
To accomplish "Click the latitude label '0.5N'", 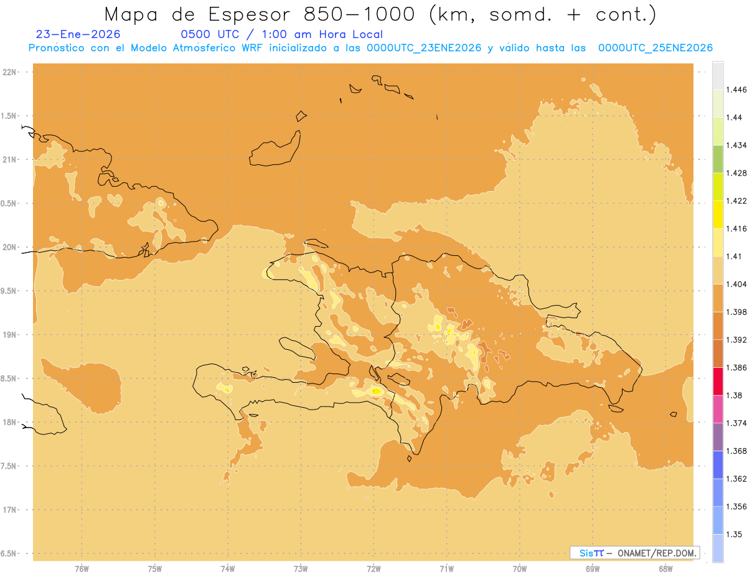I will pyautogui.click(x=8, y=204).
